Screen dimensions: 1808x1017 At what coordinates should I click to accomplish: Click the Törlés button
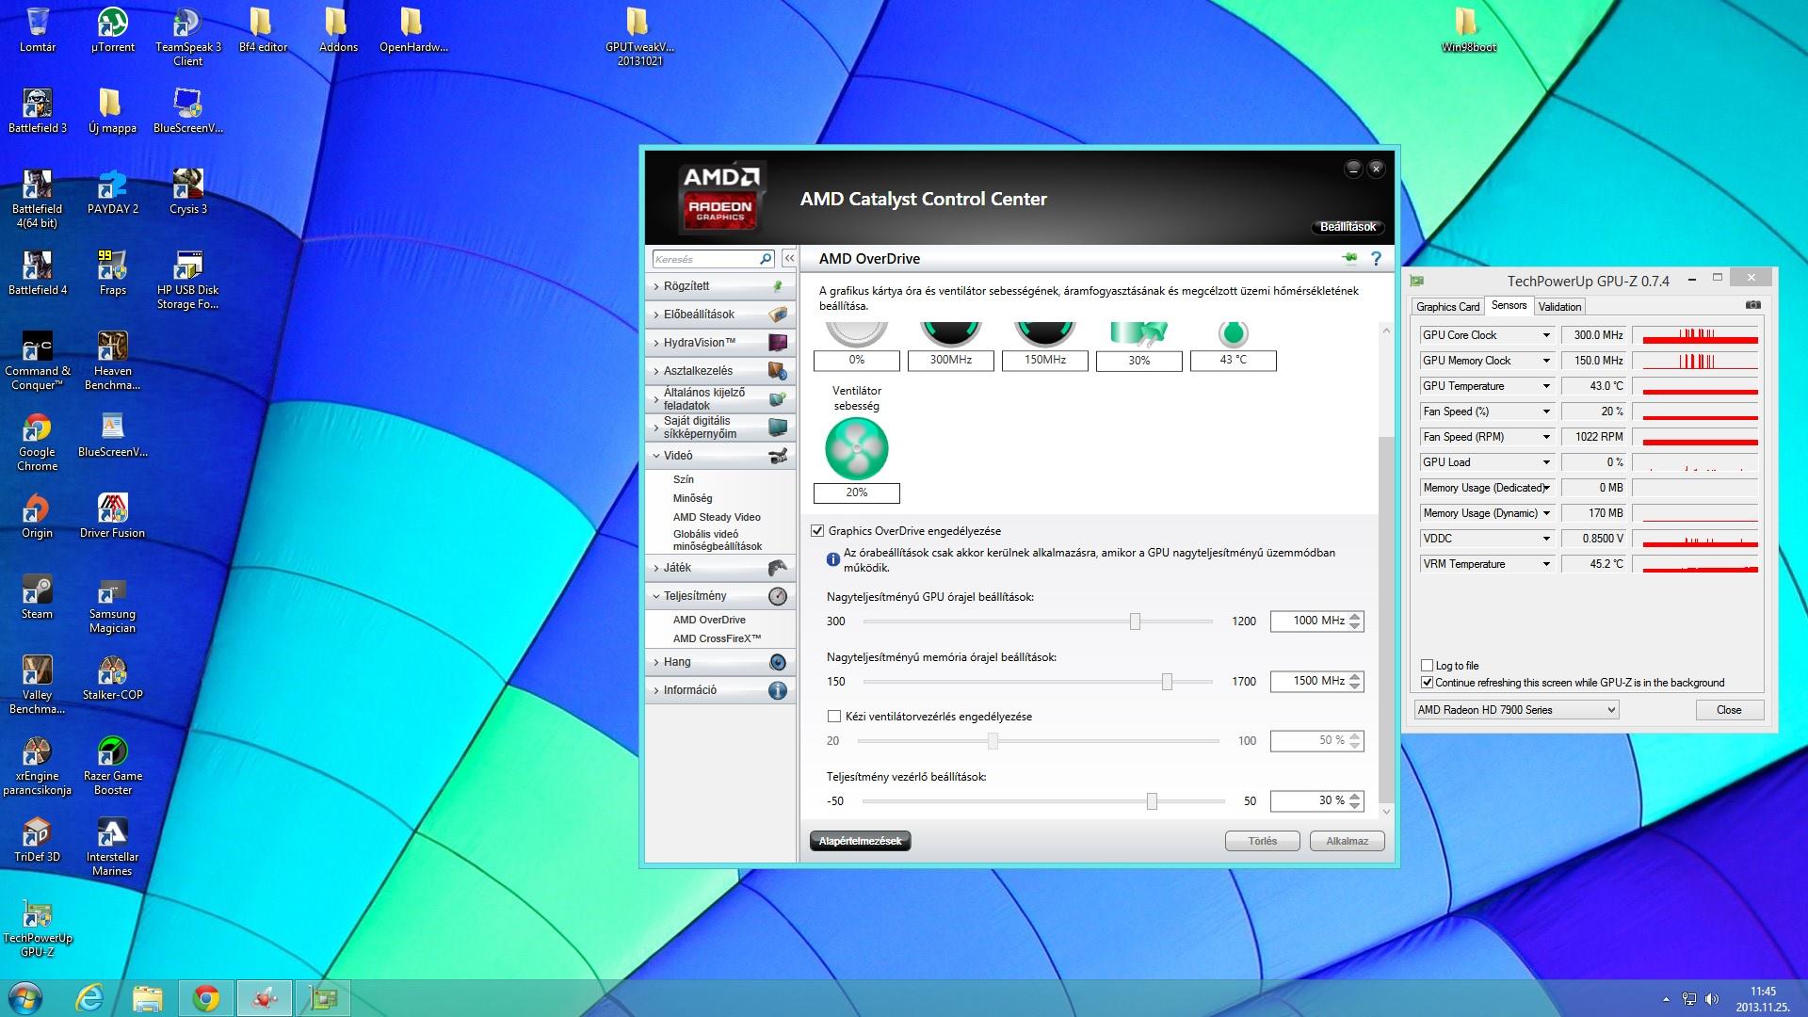(x=1262, y=841)
